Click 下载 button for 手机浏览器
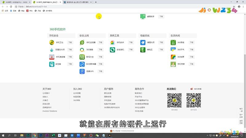Screen dimensions: 246x138 pyautogui.click(x=101, y=42)
